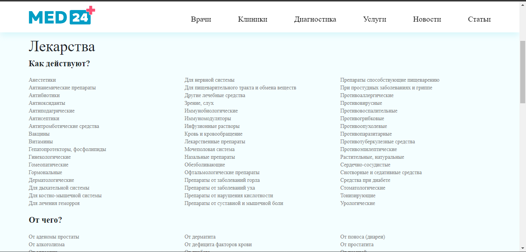526x252 pixels.
Task: Go to the Диагностика section
Action: tap(315, 19)
